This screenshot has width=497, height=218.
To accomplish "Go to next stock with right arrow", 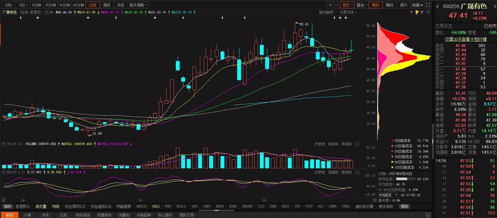I will 495,7.
